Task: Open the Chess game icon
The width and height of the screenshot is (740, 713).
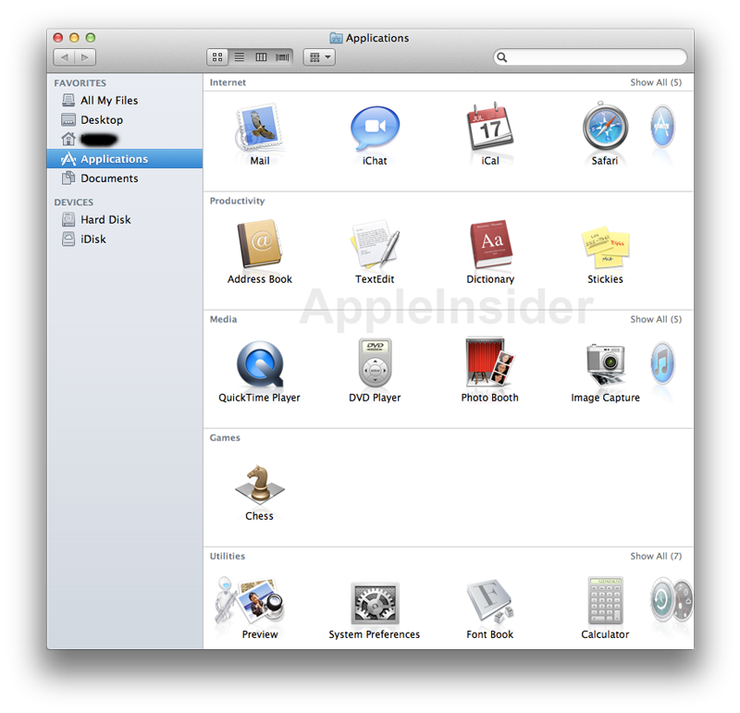Action: (259, 484)
